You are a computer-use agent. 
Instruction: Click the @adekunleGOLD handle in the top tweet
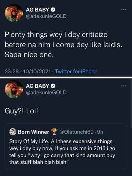(46, 16)
